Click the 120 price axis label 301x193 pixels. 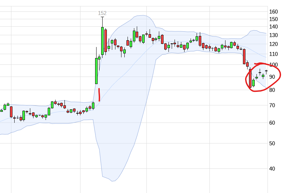point(274,44)
